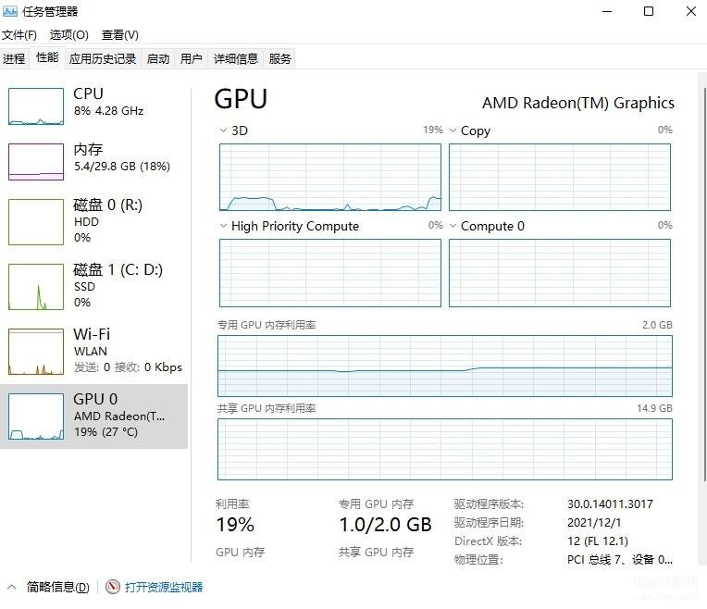The image size is (707, 609).
Task: Open Disk 0 (R:) HDD performance entry
Action: pyautogui.click(x=93, y=221)
